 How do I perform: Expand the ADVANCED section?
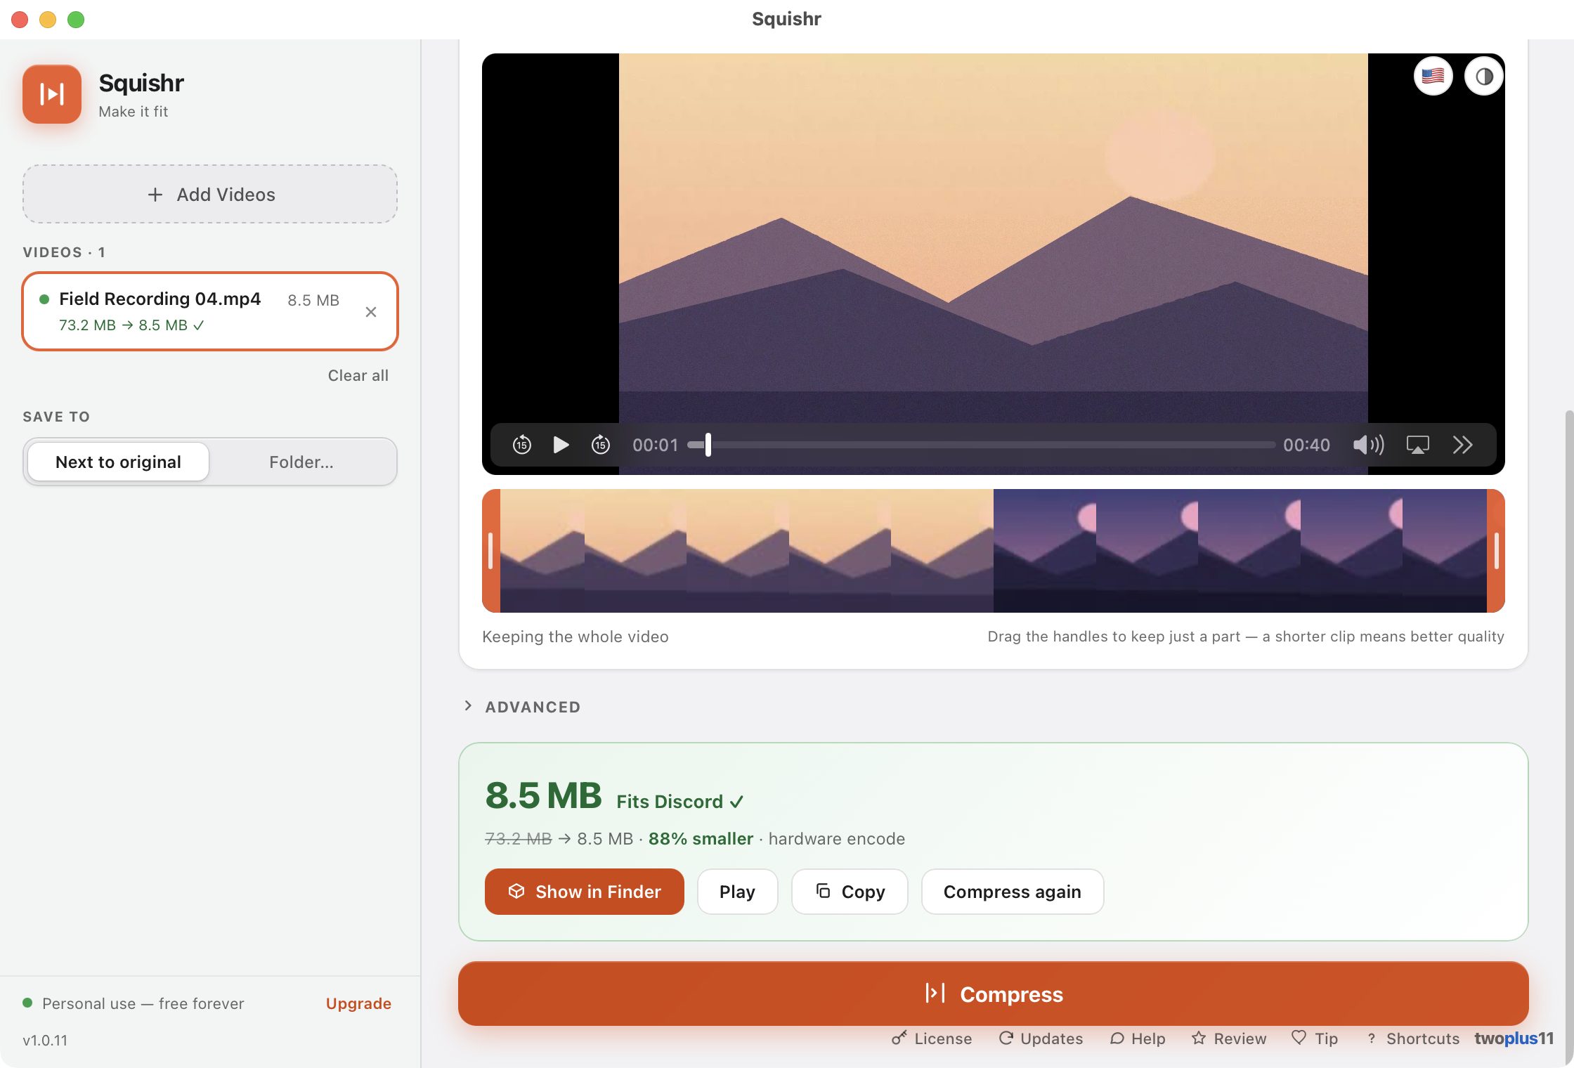pos(522,707)
